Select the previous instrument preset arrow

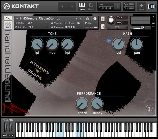pos(76,19)
